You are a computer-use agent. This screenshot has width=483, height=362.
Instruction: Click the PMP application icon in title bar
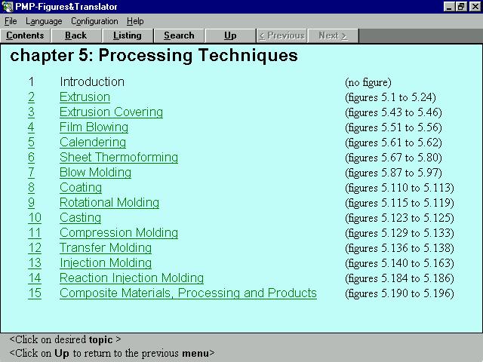(7, 7)
